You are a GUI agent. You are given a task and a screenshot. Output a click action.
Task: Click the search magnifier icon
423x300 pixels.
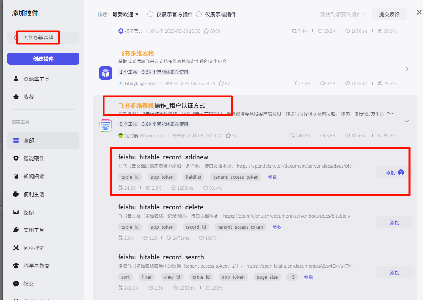[x=16, y=38]
